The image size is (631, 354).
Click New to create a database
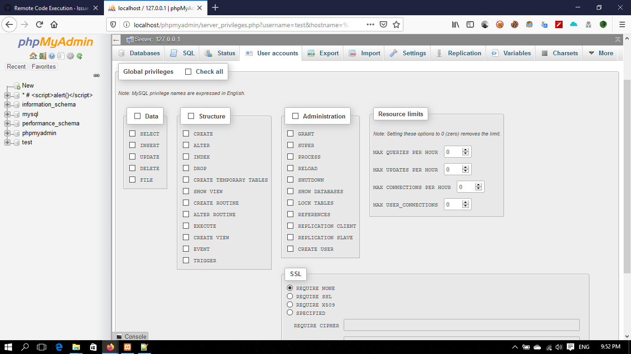[x=28, y=85]
